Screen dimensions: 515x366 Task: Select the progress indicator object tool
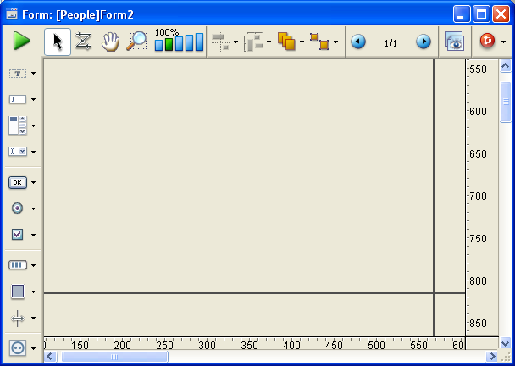17,264
